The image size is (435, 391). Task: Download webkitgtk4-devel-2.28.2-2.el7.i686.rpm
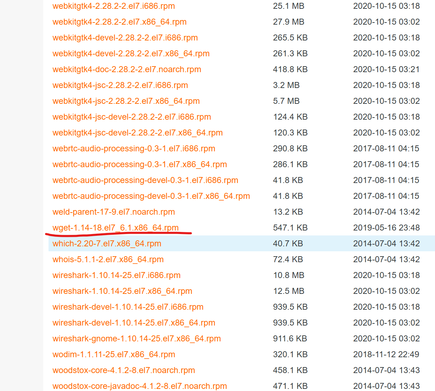(125, 38)
